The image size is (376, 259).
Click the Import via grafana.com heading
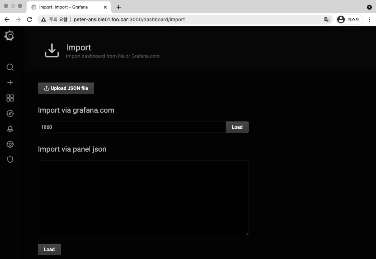[x=76, y=110]
